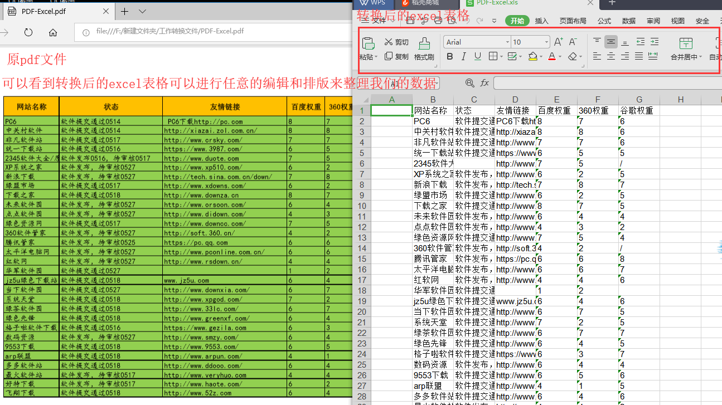The height and width of the screenshot is (405, 722).
Task: Switch to 插入 ribbon tab
Action: click(541, 21)
